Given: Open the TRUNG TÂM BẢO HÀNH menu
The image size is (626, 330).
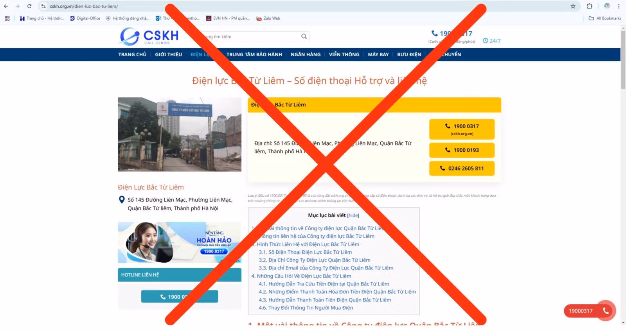Looking at the screenshot, I should coord(254,55).
